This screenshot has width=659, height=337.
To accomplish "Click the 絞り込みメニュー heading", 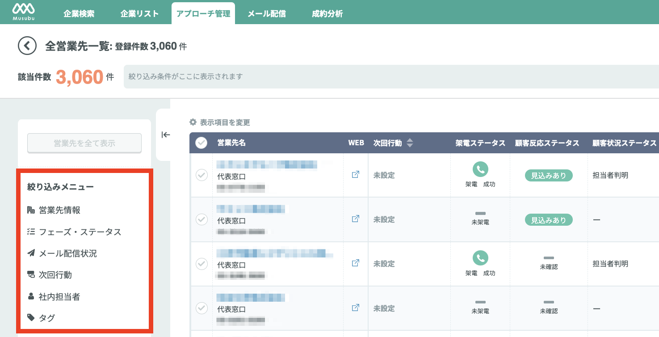I will [60, 187].
